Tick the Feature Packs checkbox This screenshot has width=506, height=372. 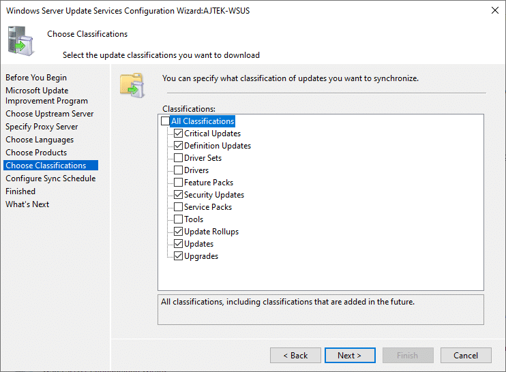(178, 182)
